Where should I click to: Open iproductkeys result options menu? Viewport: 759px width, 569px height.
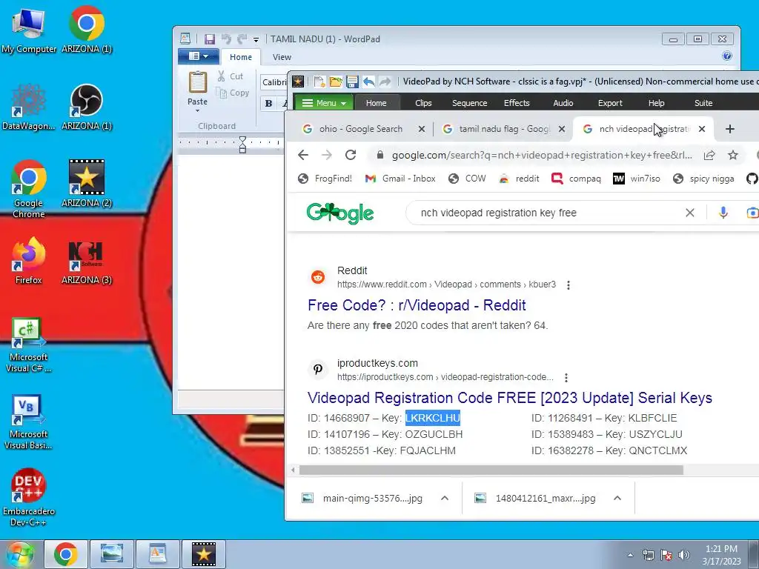tap(566, 377)
